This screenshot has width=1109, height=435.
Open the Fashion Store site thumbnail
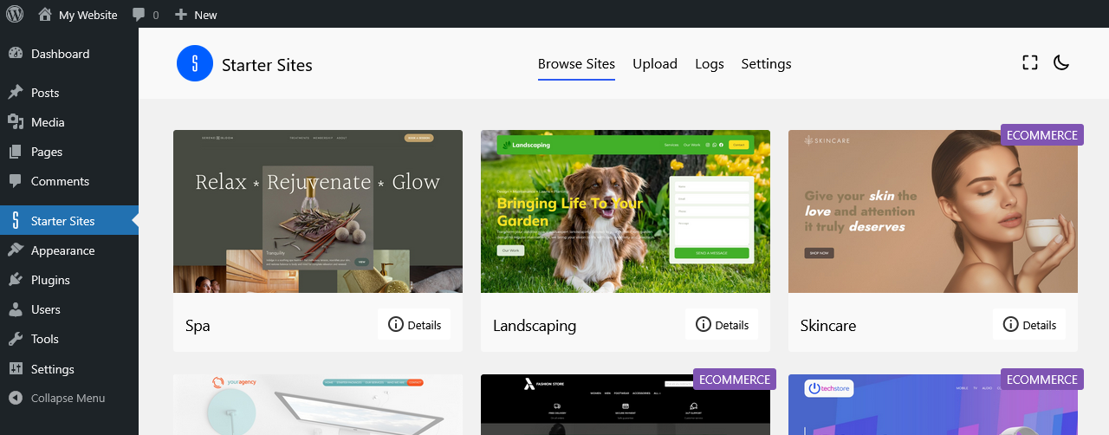[x=626, y=405]
